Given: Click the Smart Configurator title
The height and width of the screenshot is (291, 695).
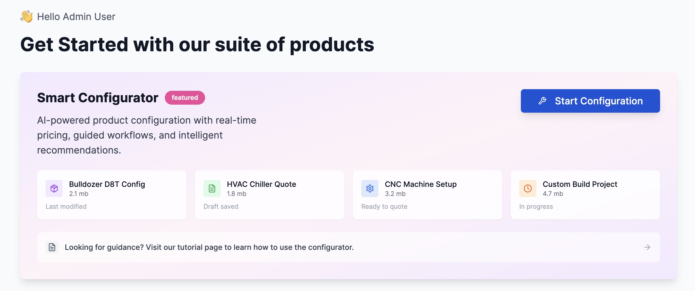Looking at the screenshot, I should click(97, 97).
